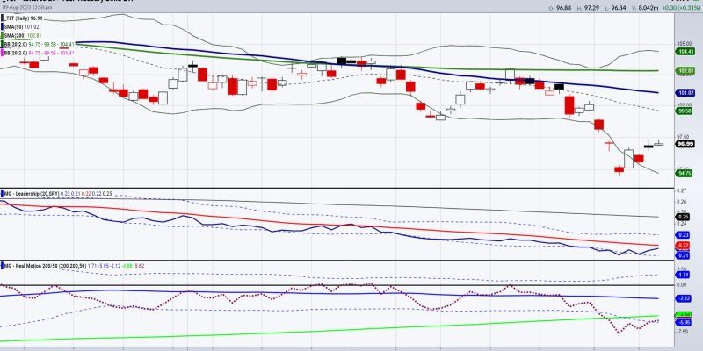The width and height of the screenshot is (703, 351).
Task: Click the blue 0.21 Leadership axis tag
Action: pos(682,255)
